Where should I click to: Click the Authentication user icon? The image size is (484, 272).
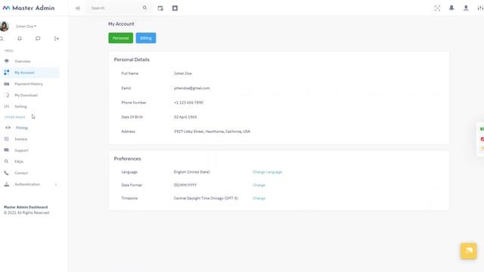(7, 184)
